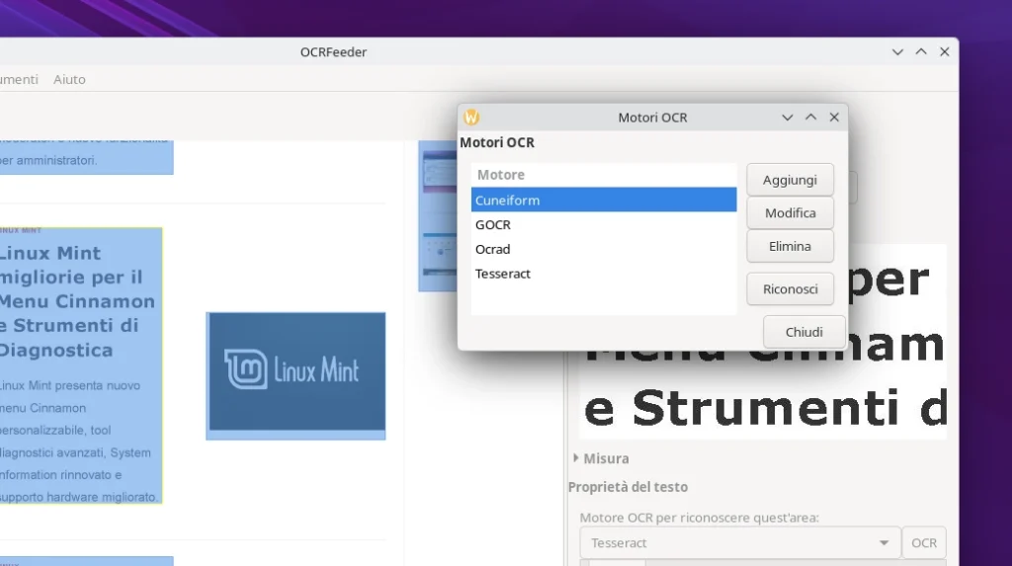Maximize the main OCRFeeder window

(921, 52)
